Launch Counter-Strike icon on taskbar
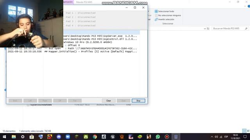 [x=104, y=136]
